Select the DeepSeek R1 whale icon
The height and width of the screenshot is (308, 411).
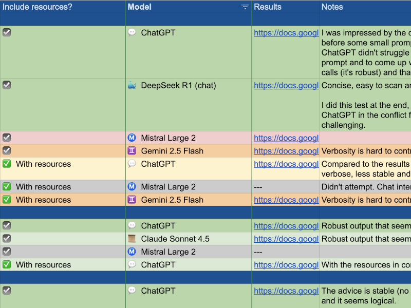(x=132, y=86)
